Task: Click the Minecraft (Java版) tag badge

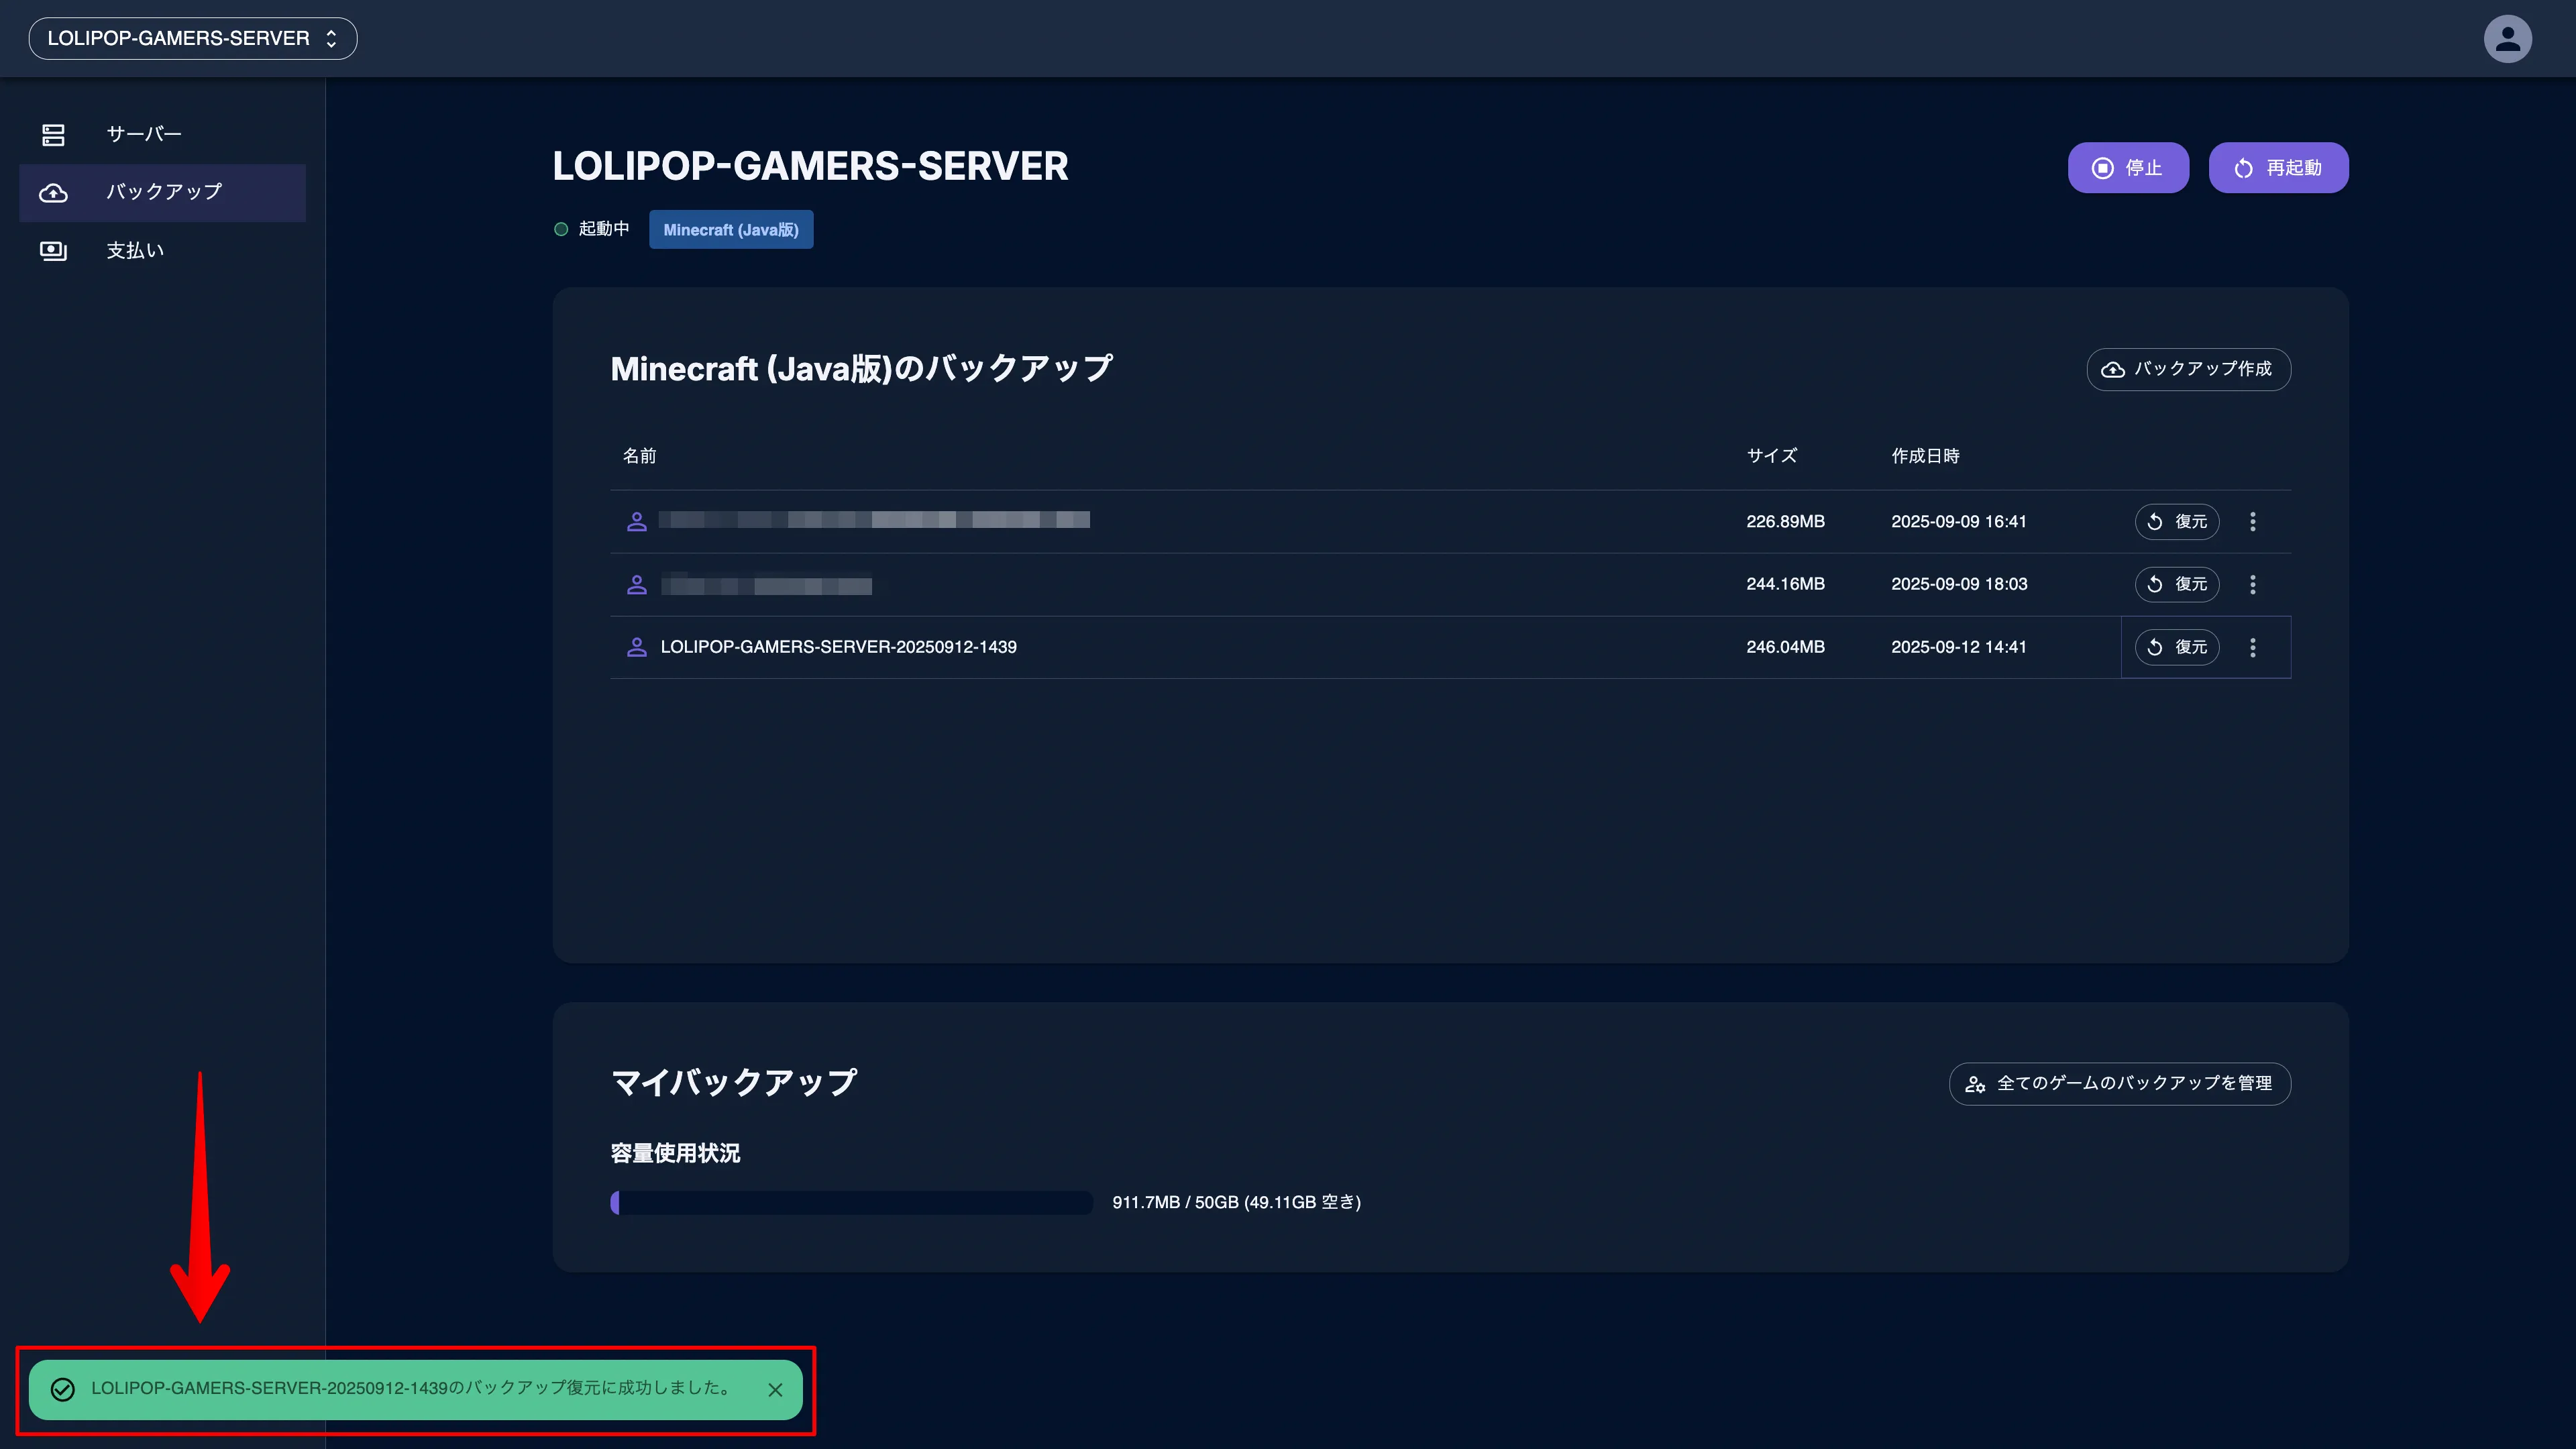Action: point(730,230)
